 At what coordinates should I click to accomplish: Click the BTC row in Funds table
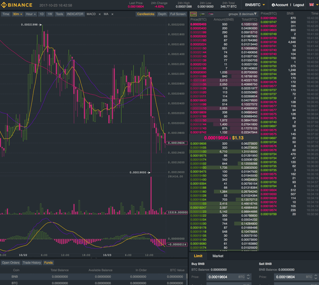click(93, 283)
